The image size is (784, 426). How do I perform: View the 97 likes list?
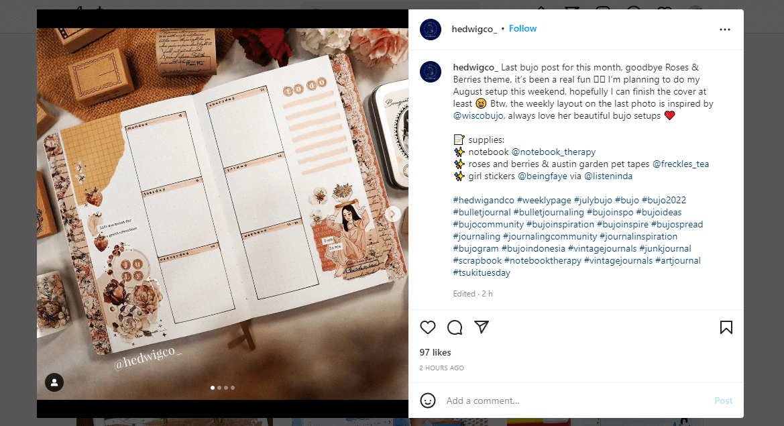pos(435,352)
